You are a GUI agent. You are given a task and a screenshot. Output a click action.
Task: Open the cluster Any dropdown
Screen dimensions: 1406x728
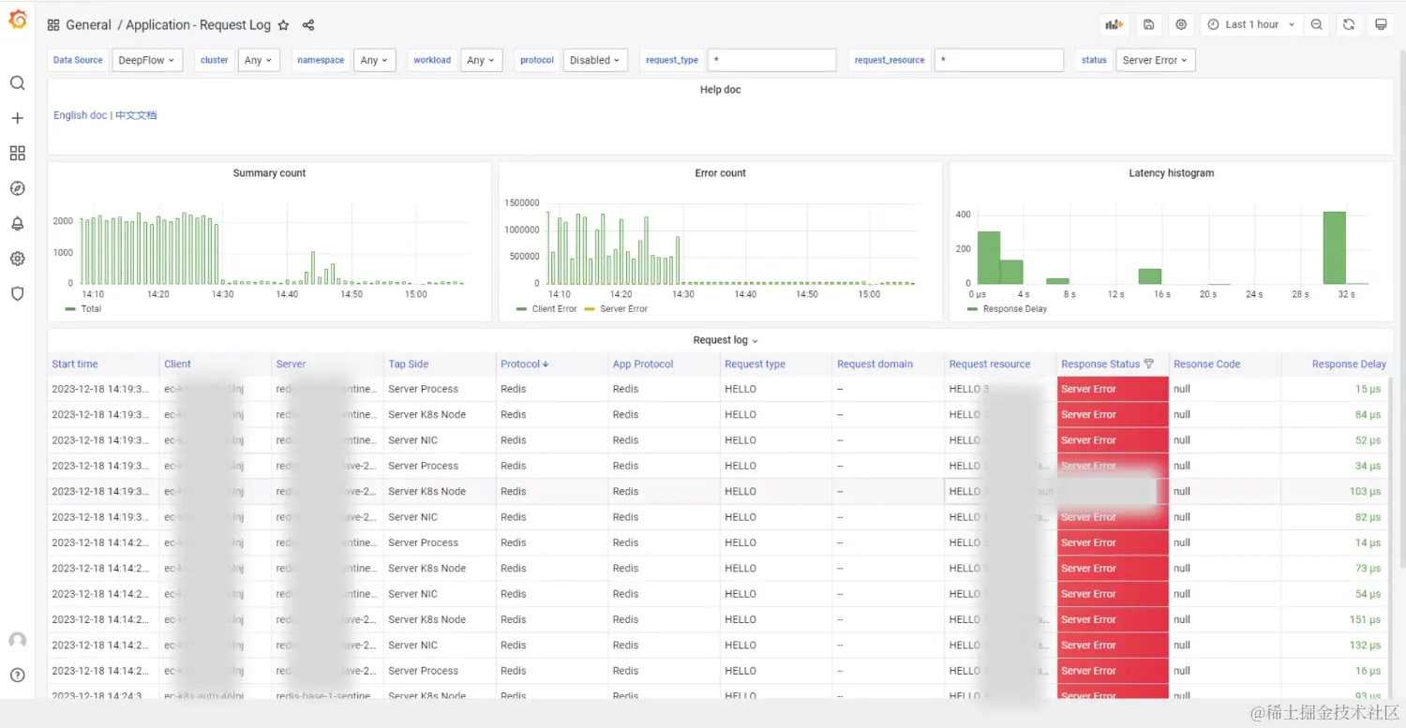point(259,60)
